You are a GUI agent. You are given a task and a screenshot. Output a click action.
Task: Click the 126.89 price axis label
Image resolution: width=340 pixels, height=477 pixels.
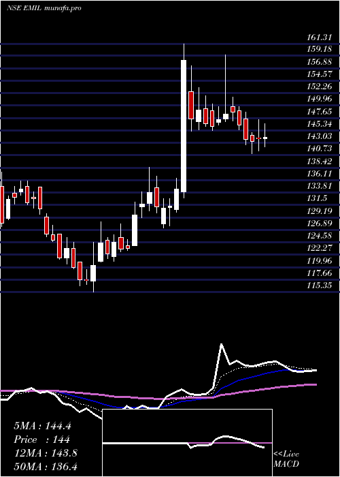coord(320,224)
